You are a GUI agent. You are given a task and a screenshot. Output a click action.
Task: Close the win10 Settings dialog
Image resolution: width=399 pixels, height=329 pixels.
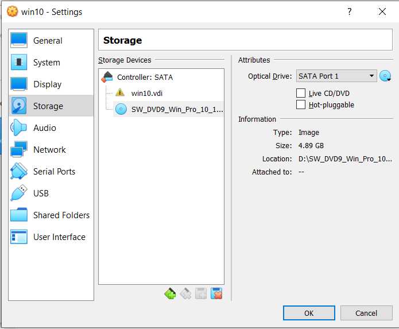[382, 11]
